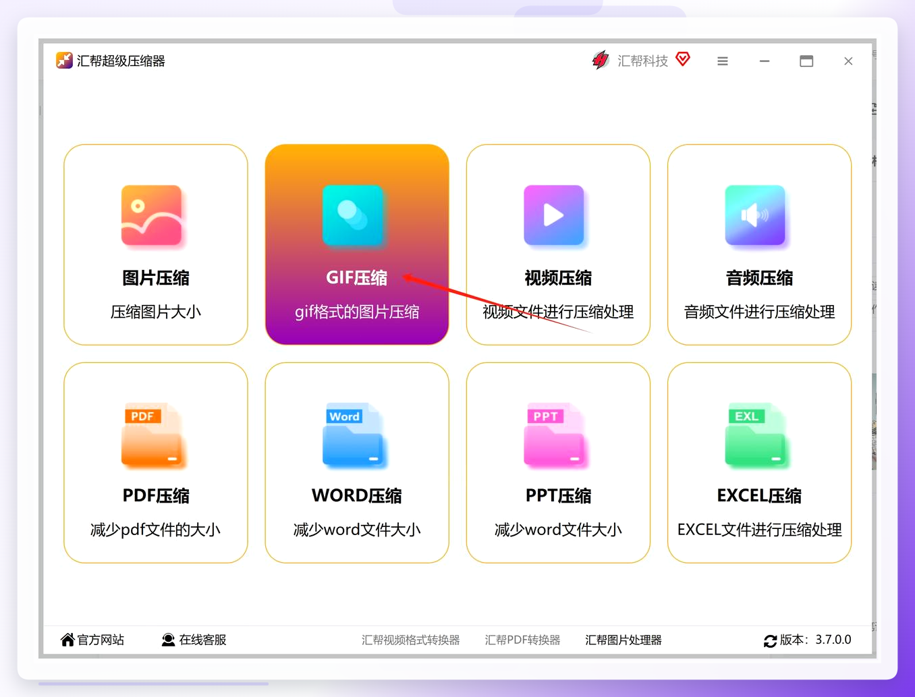915x697 pixels.
Task: Click the 汇帮科技 brand name text
Action: click(x=643, y=61)
